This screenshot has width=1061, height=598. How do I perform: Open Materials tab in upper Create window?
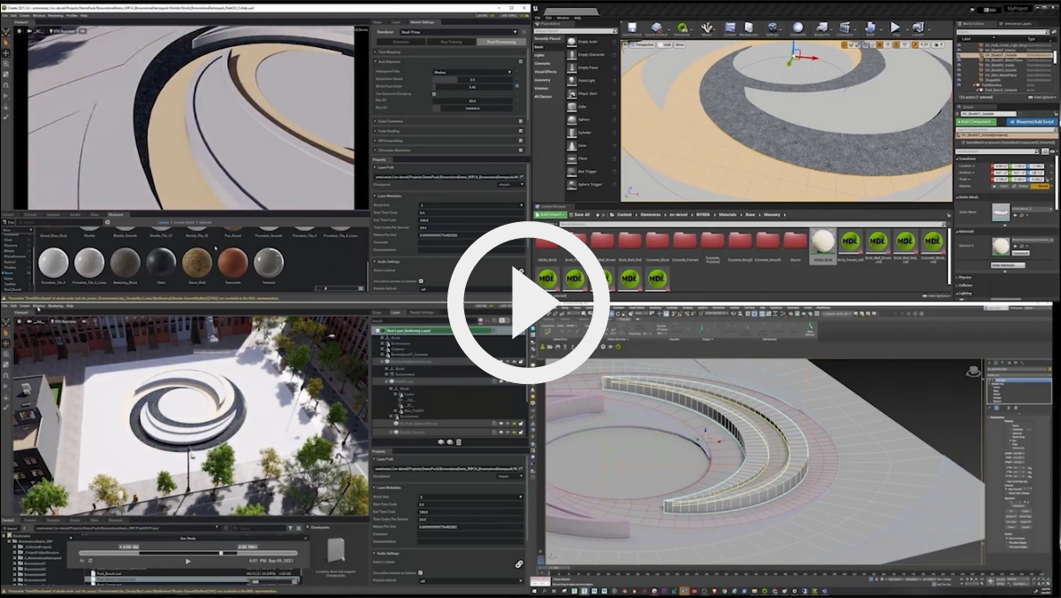point(115,214)
